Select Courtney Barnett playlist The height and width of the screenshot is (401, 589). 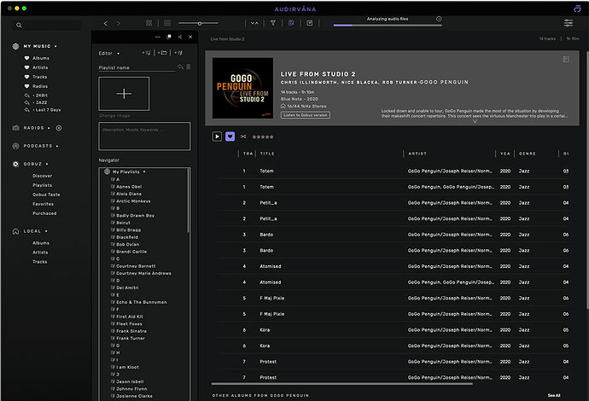(x=136, y=266)
